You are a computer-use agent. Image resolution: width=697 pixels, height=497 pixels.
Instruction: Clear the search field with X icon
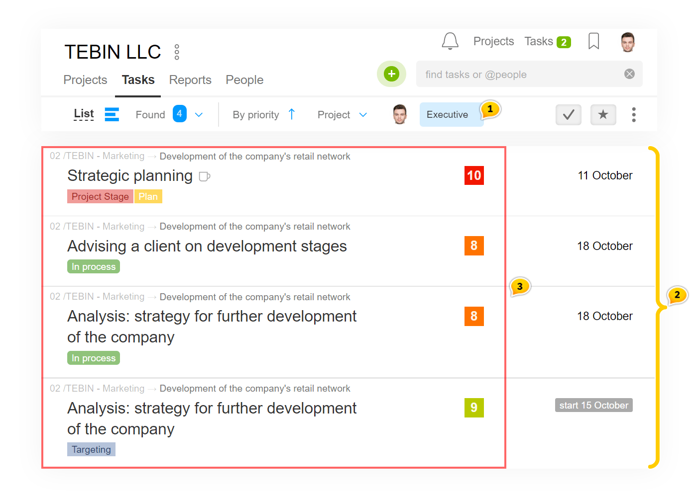click(629, 74)
